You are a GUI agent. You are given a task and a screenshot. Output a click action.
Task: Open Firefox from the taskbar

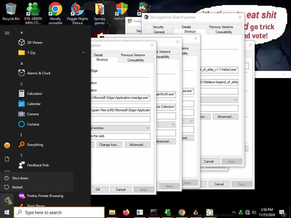(126, 212)
